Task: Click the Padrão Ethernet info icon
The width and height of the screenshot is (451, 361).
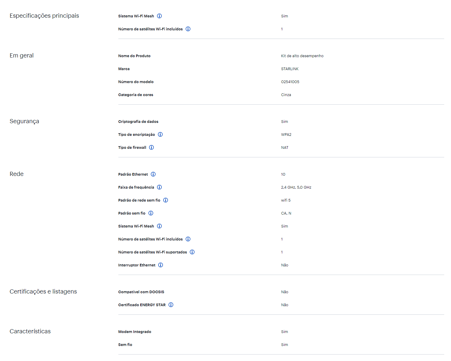Action: tap(153, 174)
